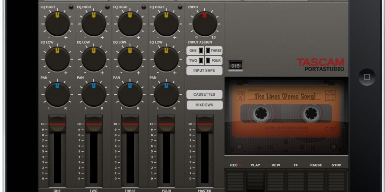Click the blue PAN knob on channel FOUR
The height and width of the screenshot is (192, 385).
166,94
